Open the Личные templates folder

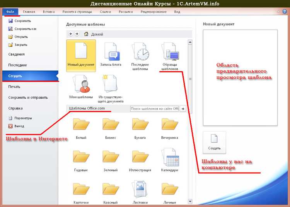coord(170,193)
